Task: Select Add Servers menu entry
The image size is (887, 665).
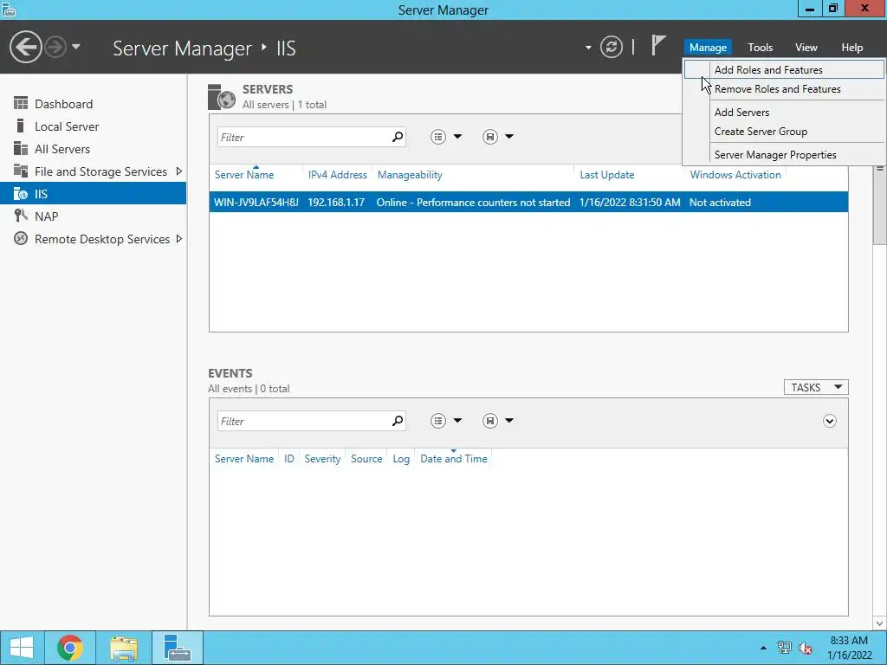Action: pyautogui.click(x=783, y=112)
